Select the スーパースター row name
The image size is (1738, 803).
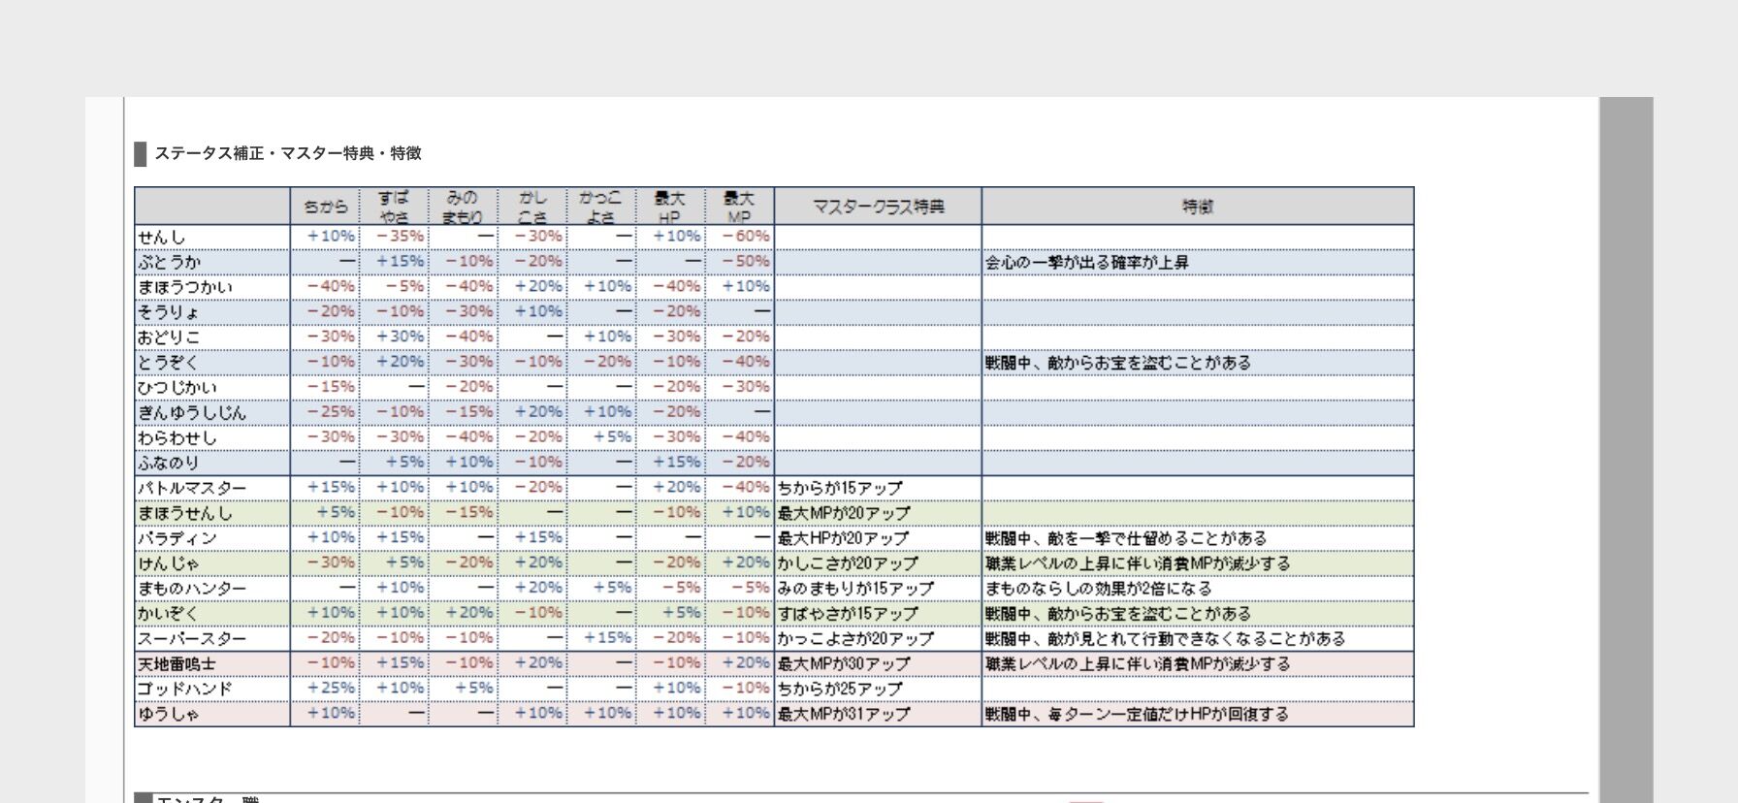192,639
